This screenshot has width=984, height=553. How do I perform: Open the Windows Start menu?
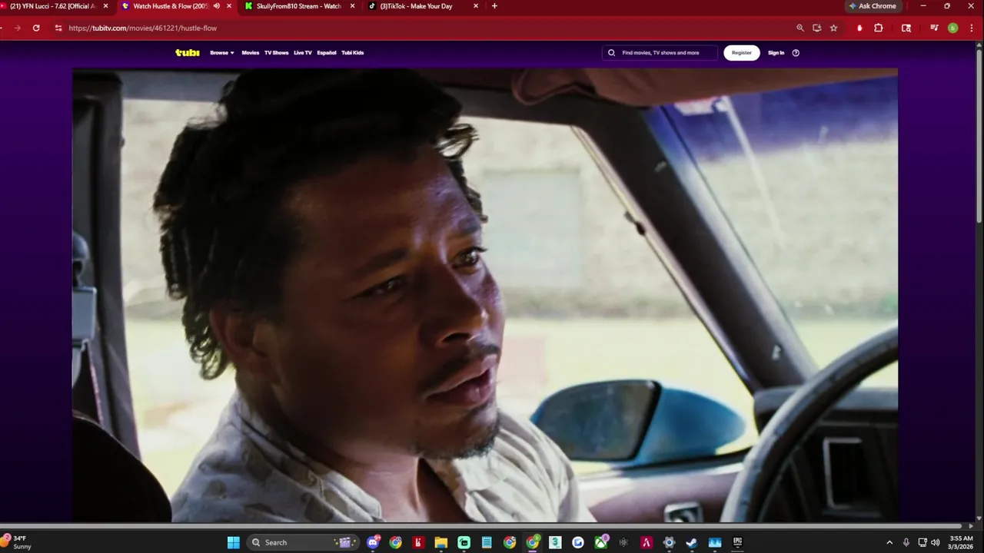[233, 542]
